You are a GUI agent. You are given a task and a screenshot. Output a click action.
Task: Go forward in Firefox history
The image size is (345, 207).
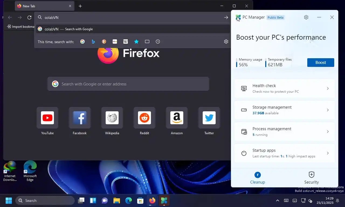tap(20, 18)
